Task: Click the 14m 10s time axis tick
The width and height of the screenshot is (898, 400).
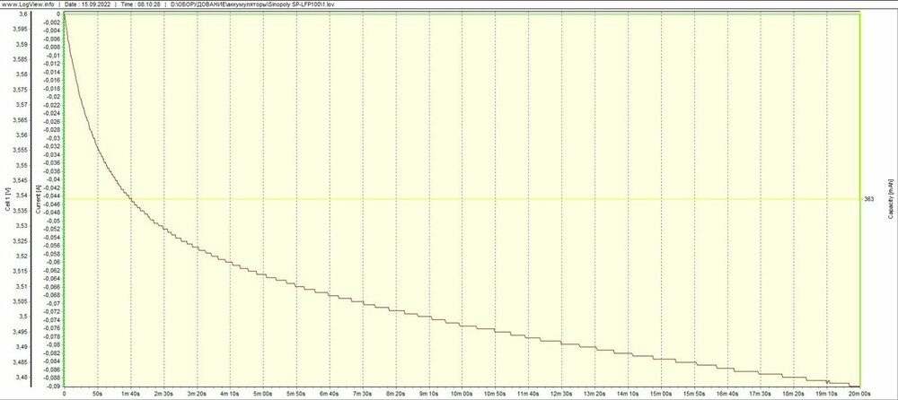Action: pos(629,395)
